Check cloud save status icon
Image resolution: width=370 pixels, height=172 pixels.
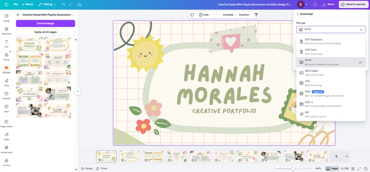click(79, 5)
